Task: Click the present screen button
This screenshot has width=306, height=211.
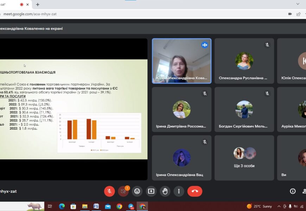Action: coord(151,191)
